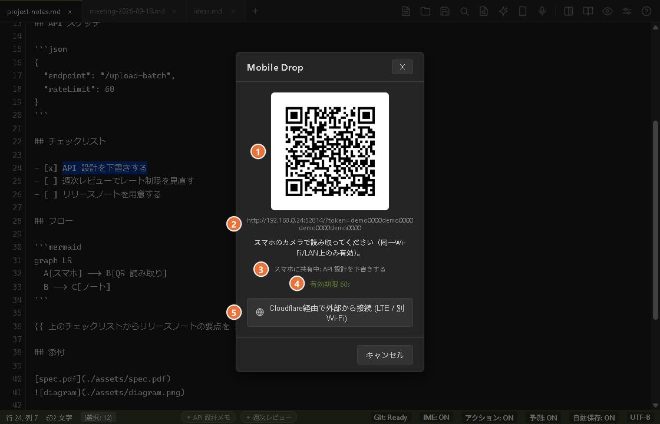Click the unchecked リリースノートを用意する item
Screen dimensions: 660x424
tap(98, 194)
